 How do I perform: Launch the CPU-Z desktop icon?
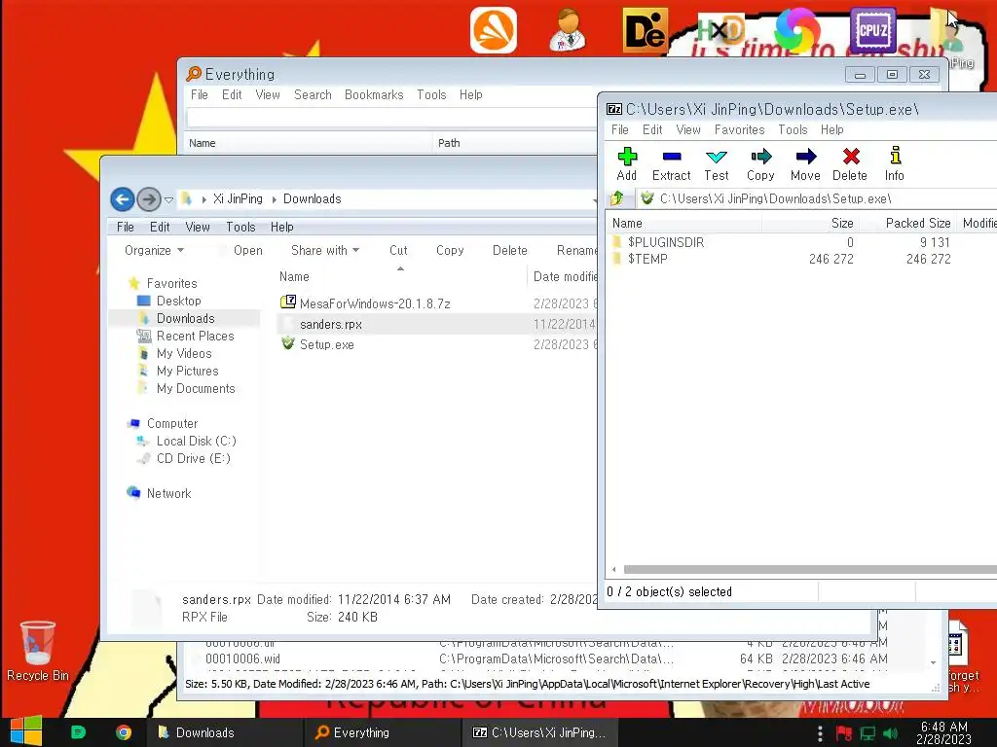coord(872,30)
